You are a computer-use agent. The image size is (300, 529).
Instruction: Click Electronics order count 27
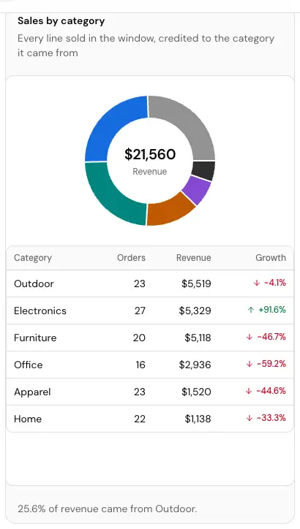pyautogui.click(x=140, y=311)
